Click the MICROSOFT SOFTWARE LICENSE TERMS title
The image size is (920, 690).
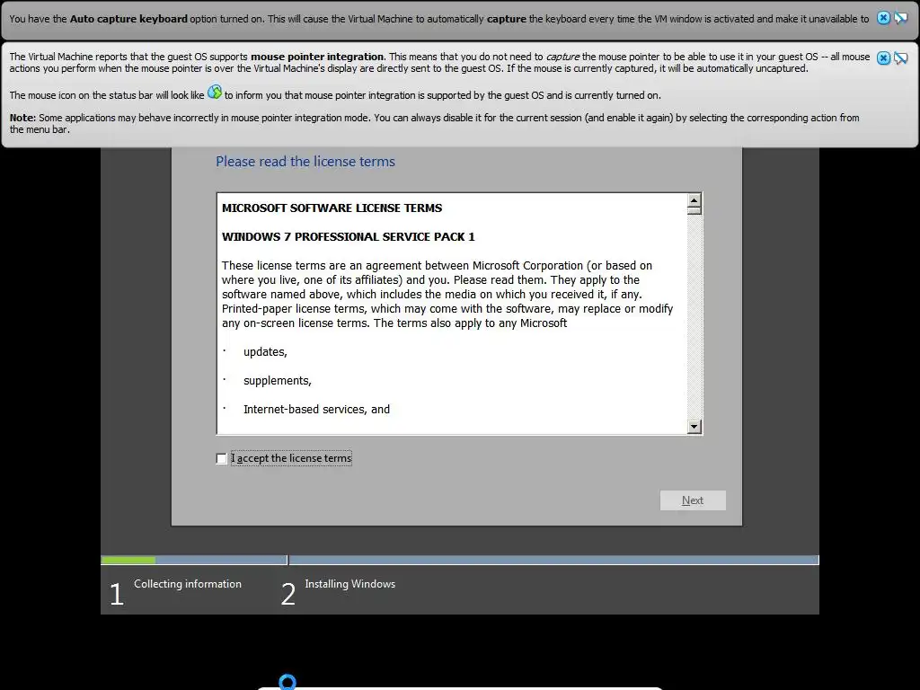coord(332,208)
